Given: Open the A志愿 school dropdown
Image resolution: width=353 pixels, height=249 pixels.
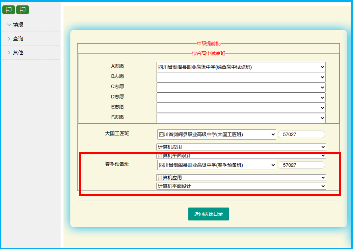Looking at the screenshot, I should coord(241,67).
